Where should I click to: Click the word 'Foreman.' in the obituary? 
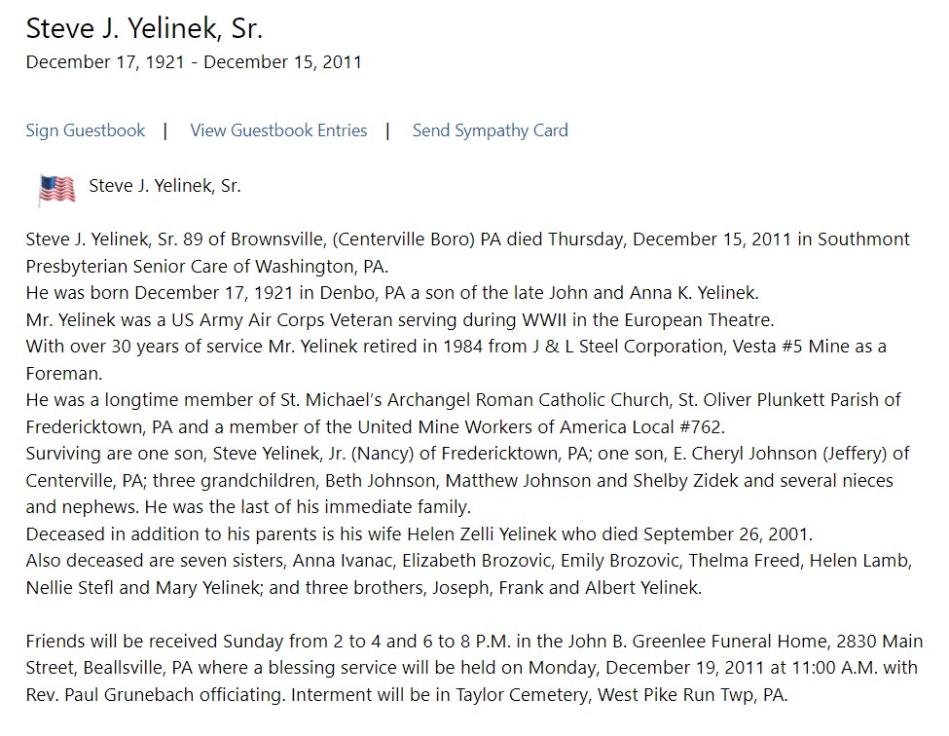[64, 374]
